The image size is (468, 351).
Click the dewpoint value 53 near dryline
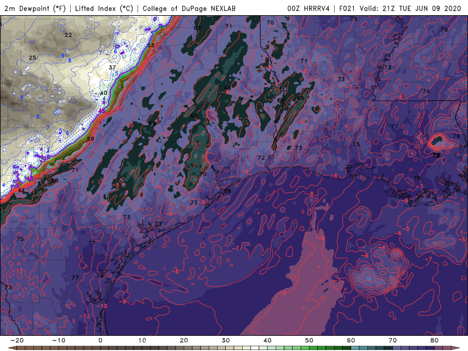[151, 46]
